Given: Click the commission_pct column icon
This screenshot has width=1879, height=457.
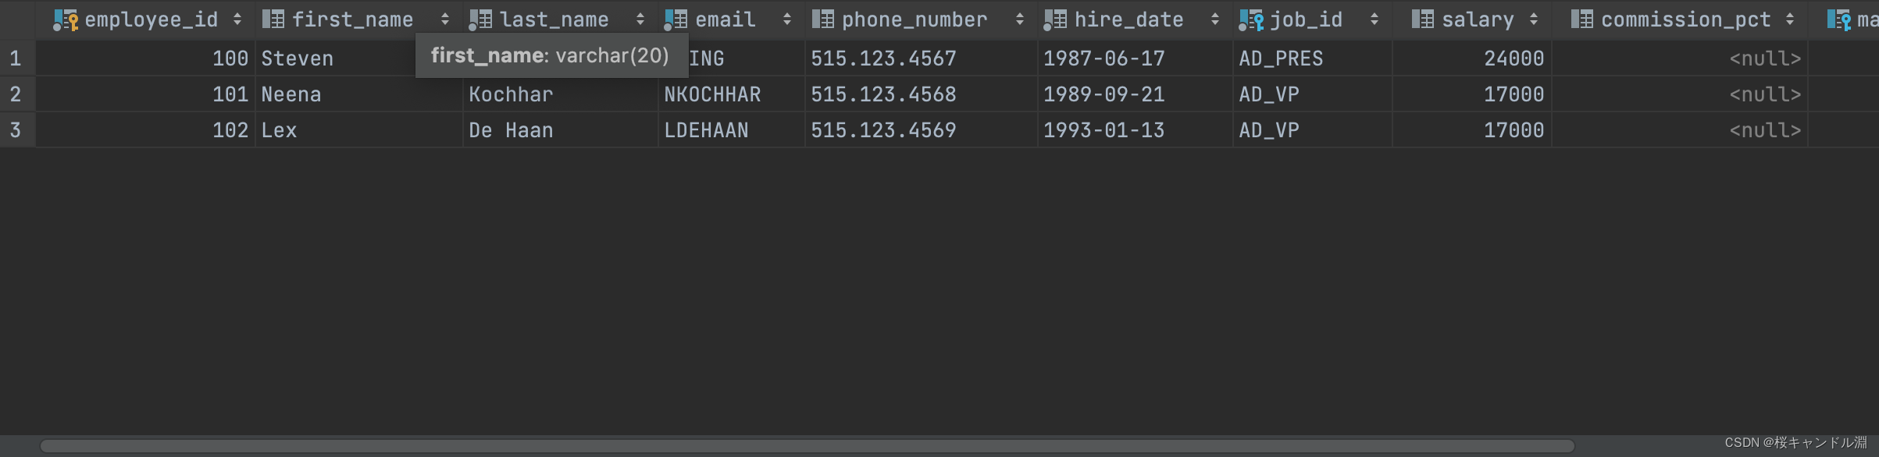Looking at the screenshot, I should coord(1581,19).
